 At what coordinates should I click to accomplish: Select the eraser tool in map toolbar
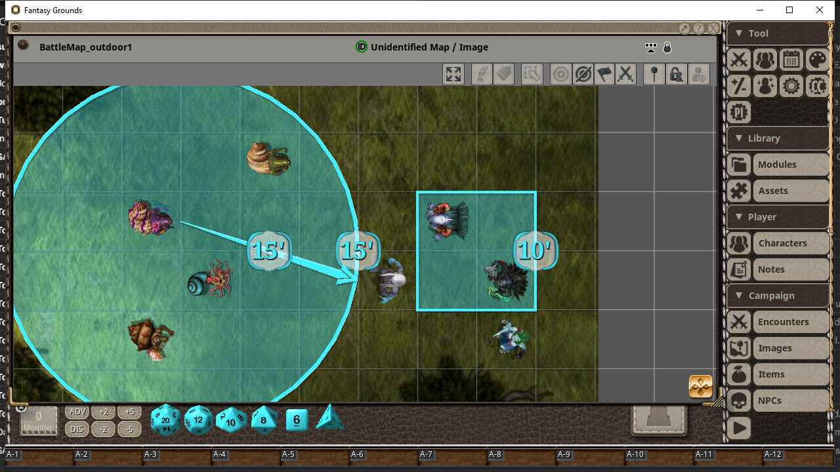pyautogui.click(x=503, y=74)
